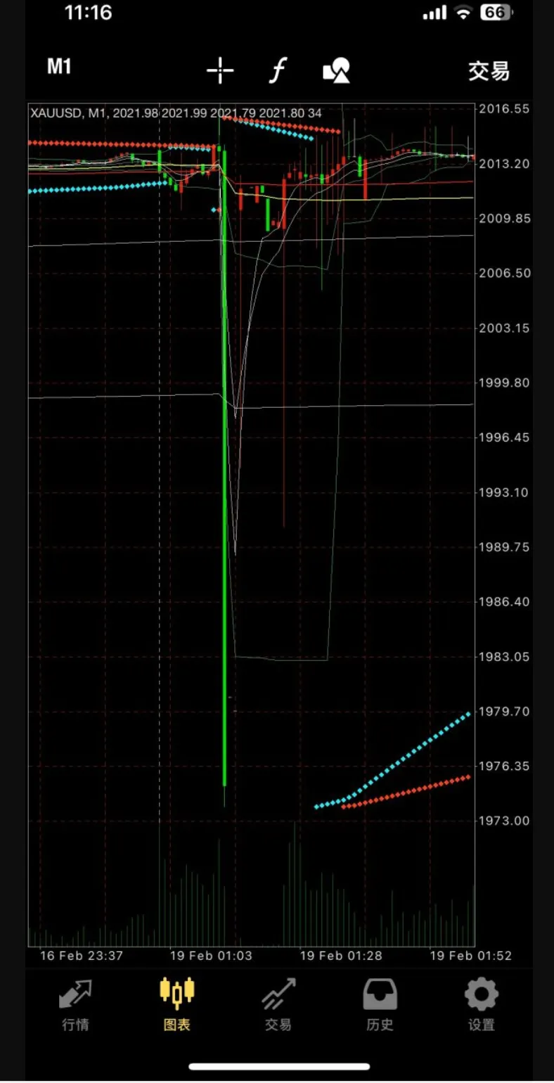Image resolution: width=554 pixels, height=1083 pixels.
Task: Tap the 19 Feb 01:52 time label
Action: [471, 956]
